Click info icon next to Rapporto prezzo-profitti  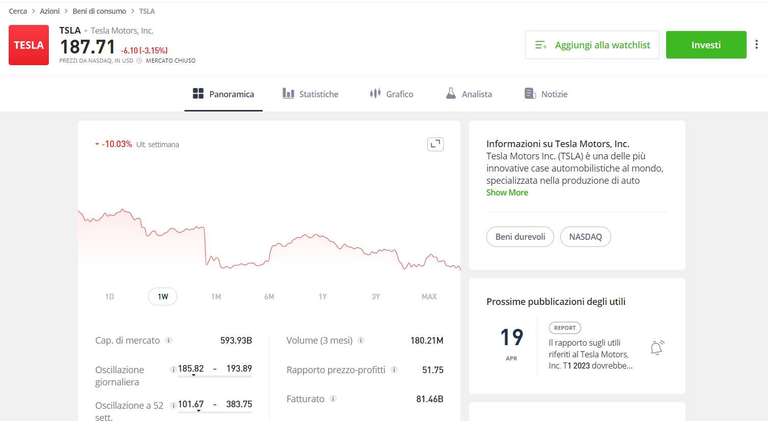coord(394,370)
